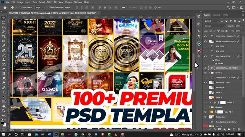Image resolution: width=245 pixels, height=137 pixels.
Task: Create a new group folder icon
Action: click(x=229, y=129)
